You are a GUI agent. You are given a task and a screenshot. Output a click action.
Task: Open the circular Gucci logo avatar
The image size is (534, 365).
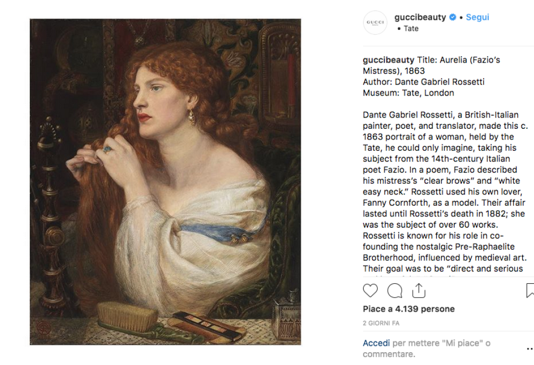(375, 22)
